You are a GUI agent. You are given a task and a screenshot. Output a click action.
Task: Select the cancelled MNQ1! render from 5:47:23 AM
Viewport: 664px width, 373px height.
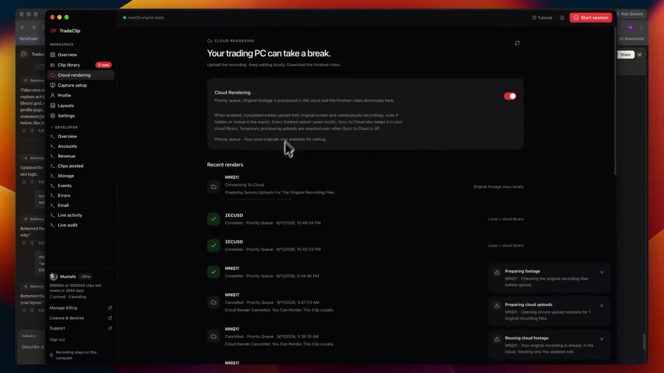tap(365, 302)
